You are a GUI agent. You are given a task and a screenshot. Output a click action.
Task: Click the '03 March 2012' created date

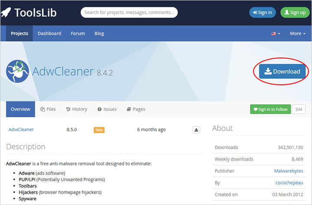(x=288, y=195)
